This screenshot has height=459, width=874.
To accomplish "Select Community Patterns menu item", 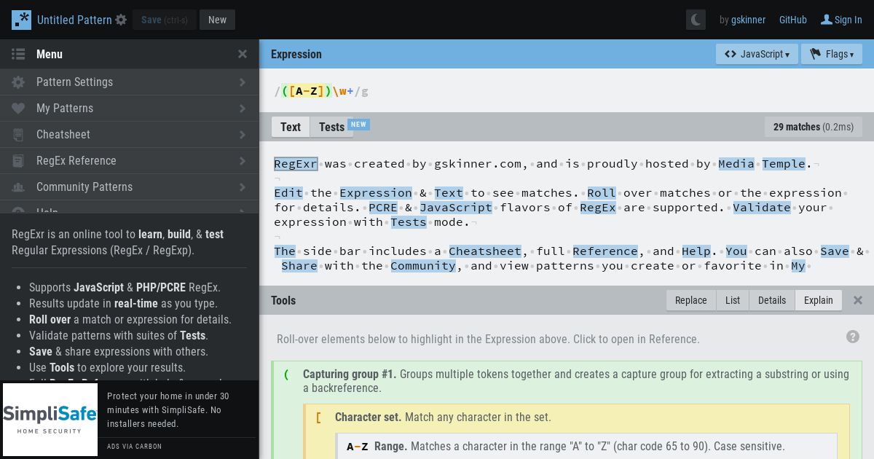I will (130, 187).
